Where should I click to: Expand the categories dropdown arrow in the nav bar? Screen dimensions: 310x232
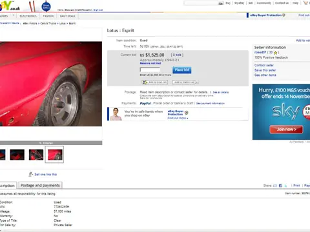coord(14,15)
